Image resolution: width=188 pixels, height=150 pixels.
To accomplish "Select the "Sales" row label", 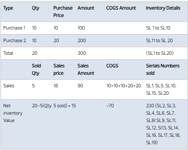I will point(9,86).
